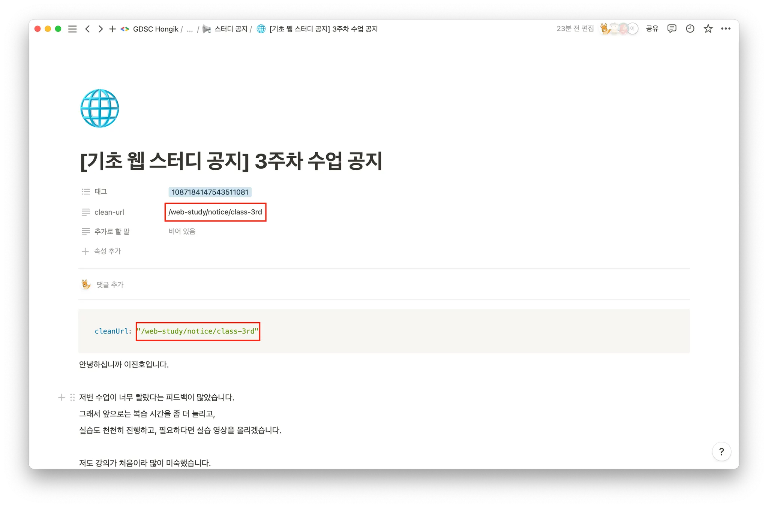Go back with the left arrow

pyautogui.click(x=87, y=29)
